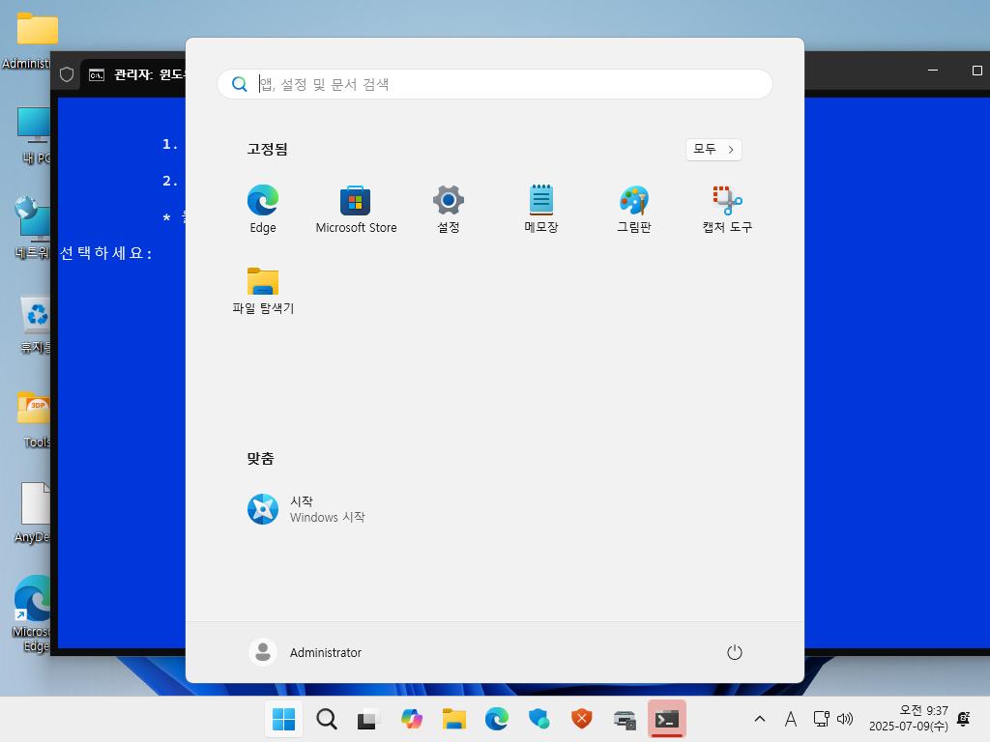The width and height of the screenshot is (990, 742).
Task: Select the Tools 3DP folder icon
Action: (x=34, y=419)
